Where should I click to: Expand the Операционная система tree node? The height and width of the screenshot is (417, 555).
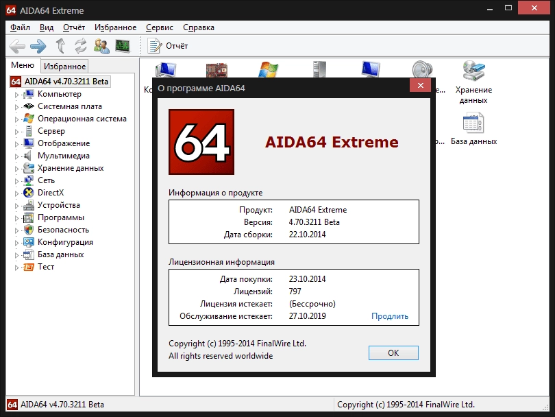(x=16, y=119)
